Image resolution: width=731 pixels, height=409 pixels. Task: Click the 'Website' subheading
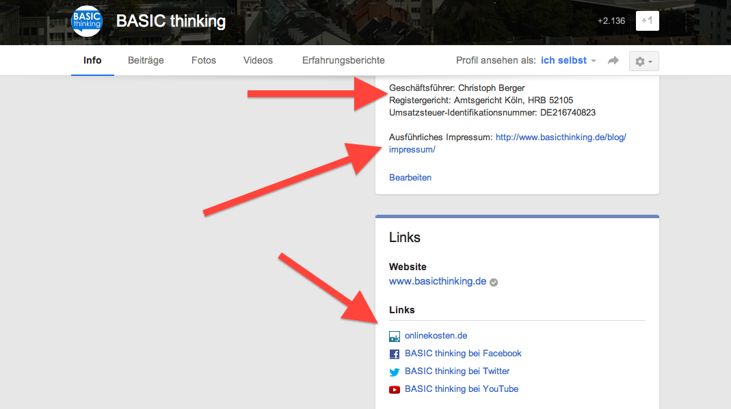pos(408,267)
